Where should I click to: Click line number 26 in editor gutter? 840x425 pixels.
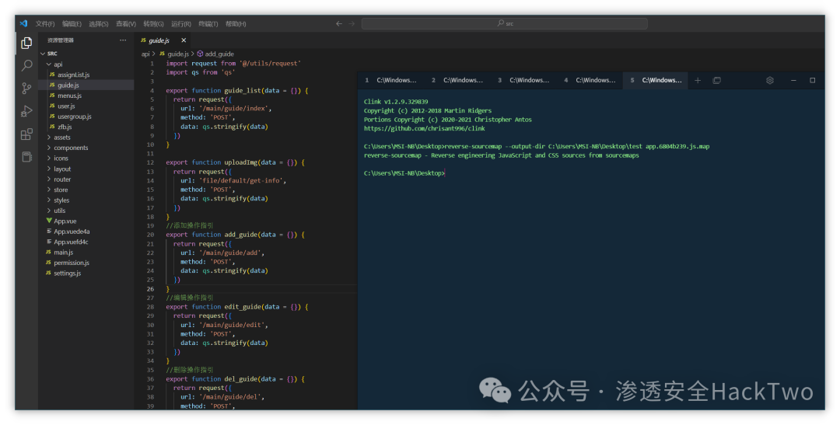151,289
